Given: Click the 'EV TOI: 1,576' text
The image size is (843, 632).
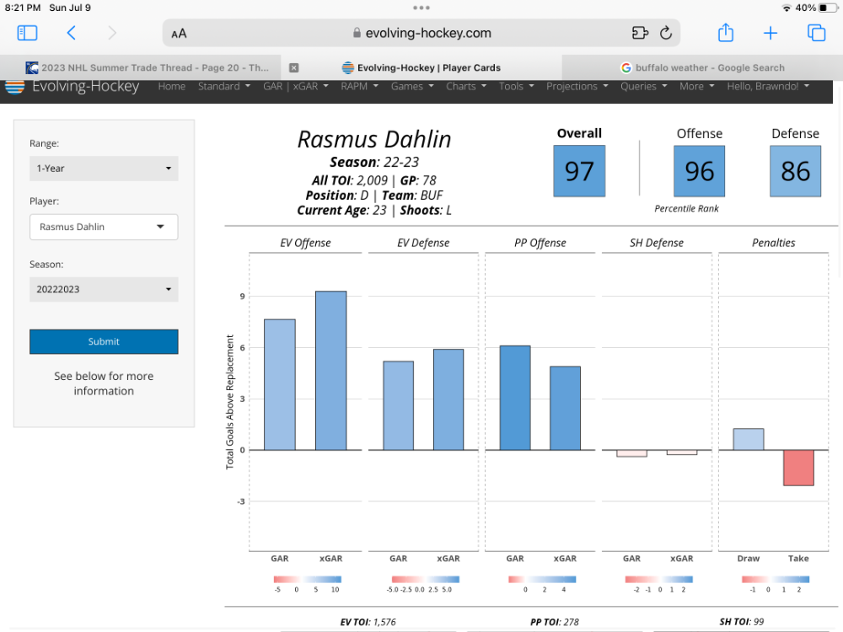Looking at the screenshot, I should pyautogui.click(x=368, y=622).
